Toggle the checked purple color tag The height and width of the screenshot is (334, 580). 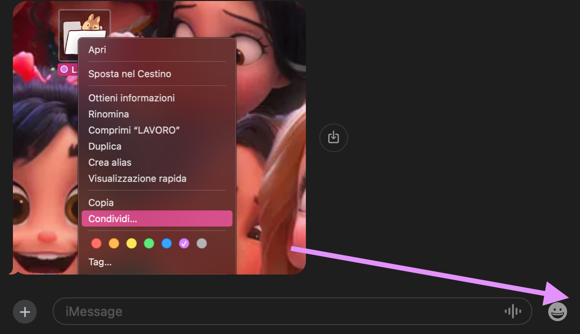(184, 243)
